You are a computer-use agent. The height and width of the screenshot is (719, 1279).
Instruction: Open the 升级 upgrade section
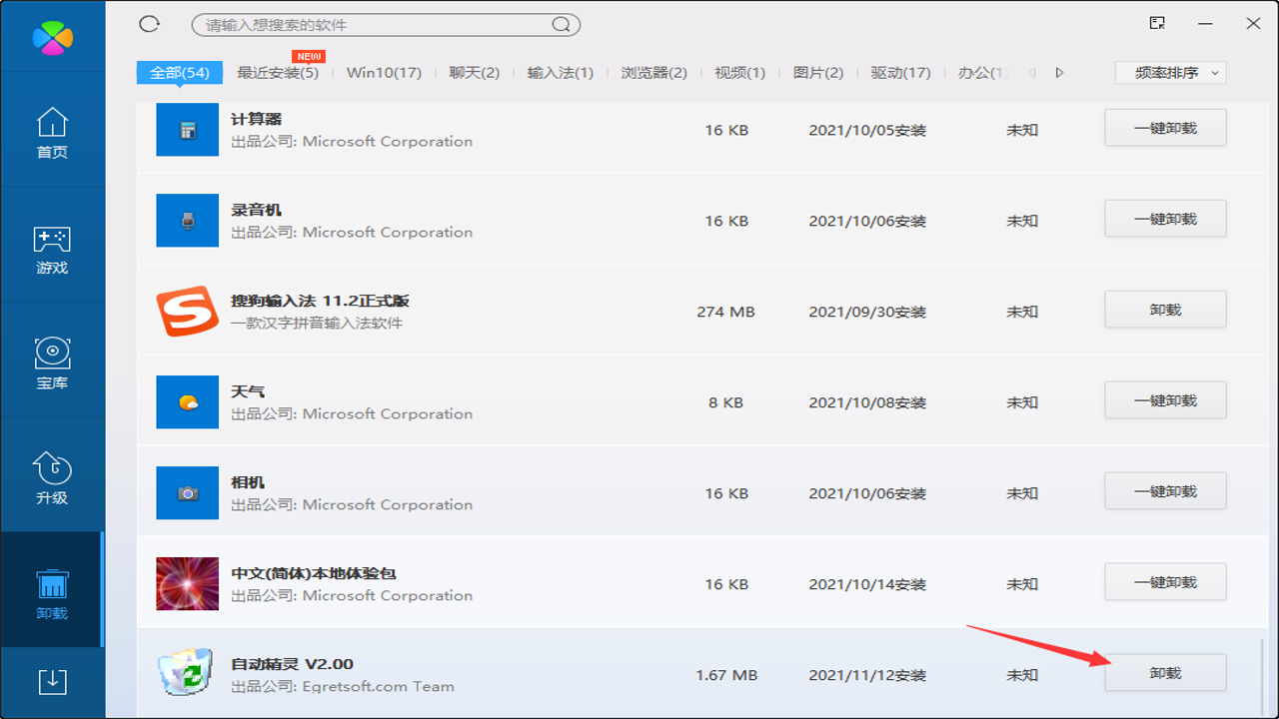(52, 478)
